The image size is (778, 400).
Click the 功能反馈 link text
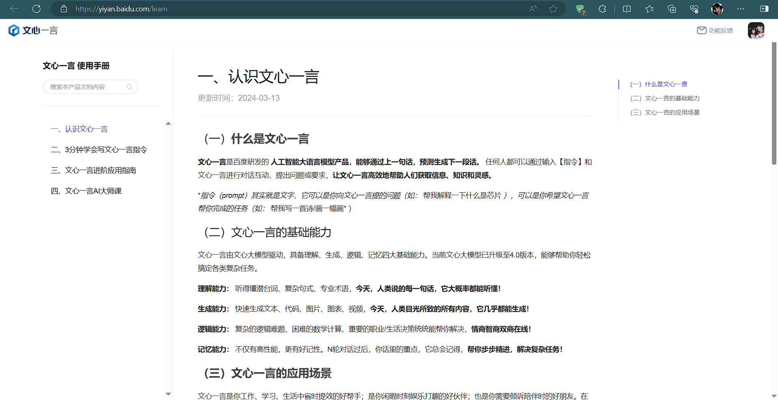tap(720, 30)
